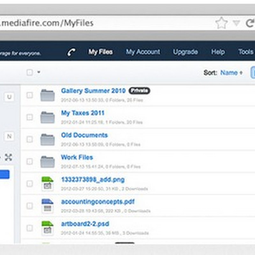
Task: Click the blue view button beside Sort
Action: (x=253, y=73)
